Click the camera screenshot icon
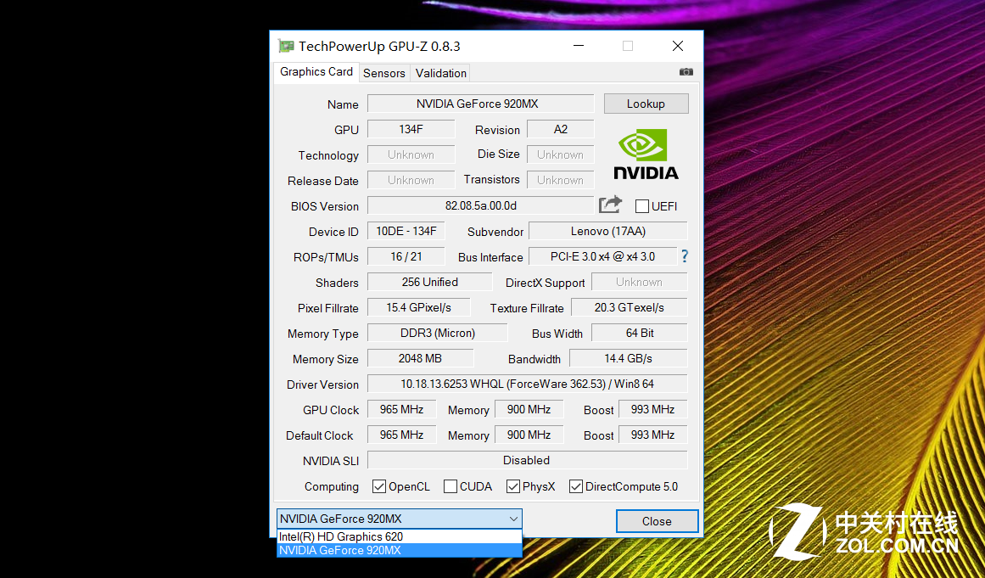The image size is (985, 578). coord(686,72)
